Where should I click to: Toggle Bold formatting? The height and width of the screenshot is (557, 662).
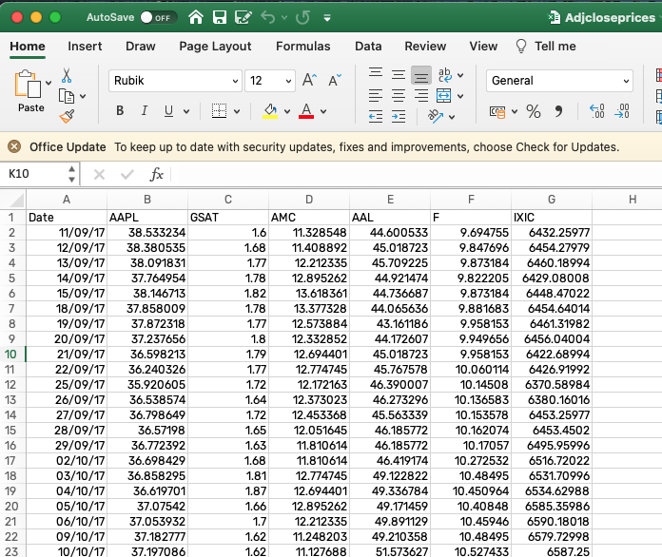point(120,111)
